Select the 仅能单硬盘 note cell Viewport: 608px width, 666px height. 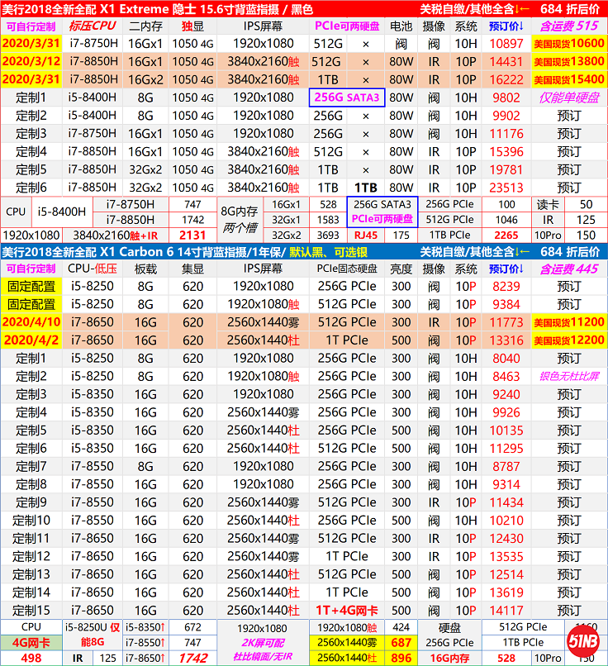pos(568,98)
